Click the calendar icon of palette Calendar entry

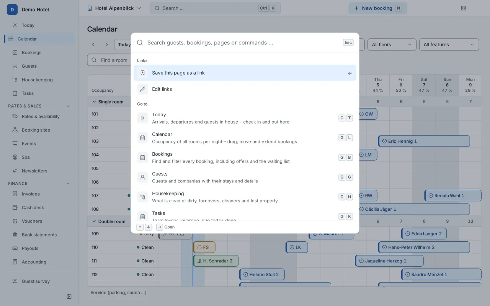pyautogui.click(x=142, y=138)
